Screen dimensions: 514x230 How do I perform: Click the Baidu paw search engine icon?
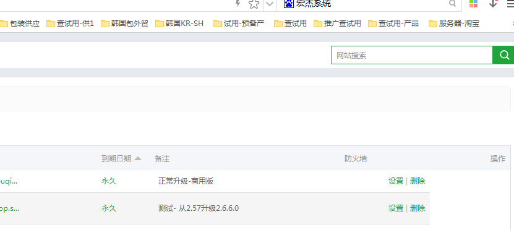tap(288, 4)
